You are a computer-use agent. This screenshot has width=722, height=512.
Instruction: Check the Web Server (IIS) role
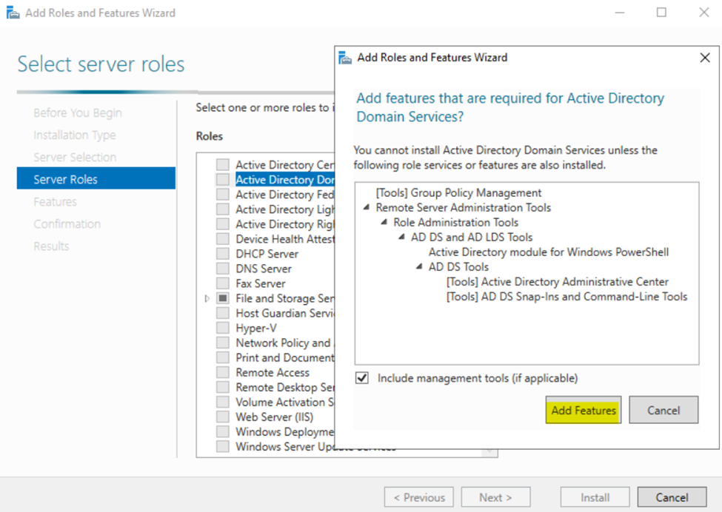click(x=223, y=417)
